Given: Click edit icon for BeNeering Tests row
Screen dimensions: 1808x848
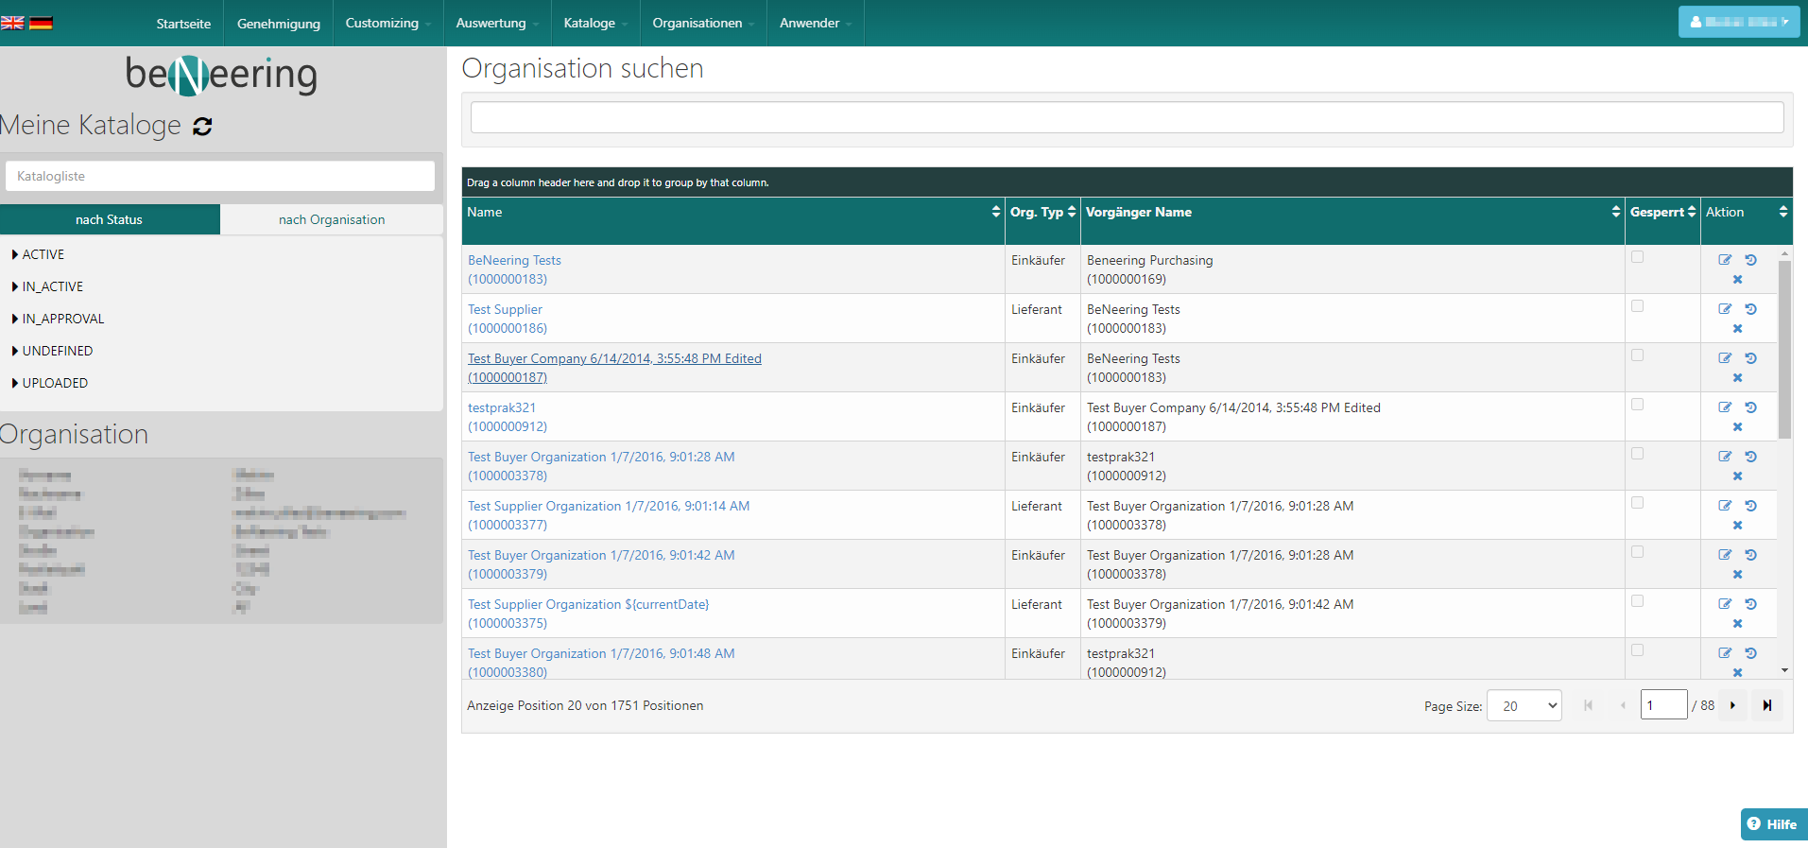Looking at the screenshot, I should pyautogui.click(x=1724, y=260).
